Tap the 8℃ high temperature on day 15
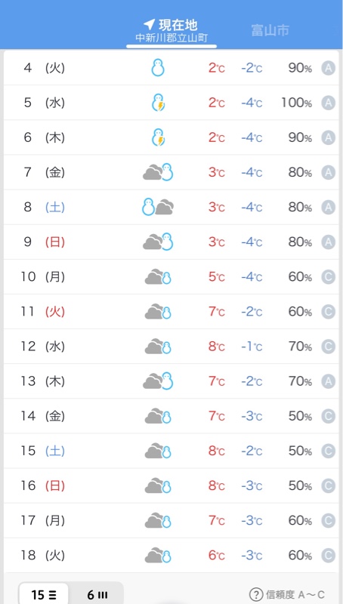The height and width of the screenshot is (604, 343). (217, 451)
